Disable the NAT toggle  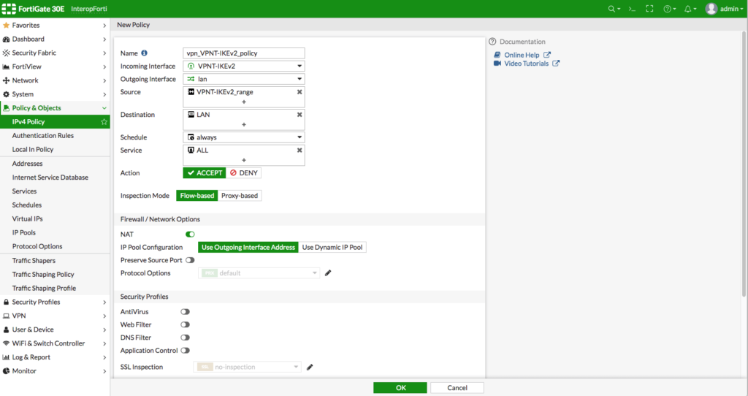(190, 235)
